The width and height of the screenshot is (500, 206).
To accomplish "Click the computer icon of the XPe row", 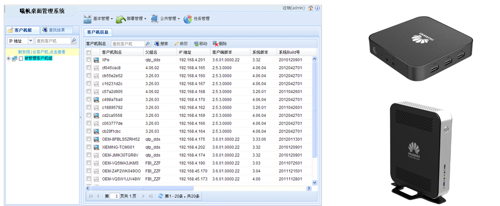I will 96,60.
